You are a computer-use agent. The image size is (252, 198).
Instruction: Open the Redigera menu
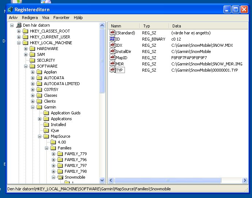pos(30,18)
